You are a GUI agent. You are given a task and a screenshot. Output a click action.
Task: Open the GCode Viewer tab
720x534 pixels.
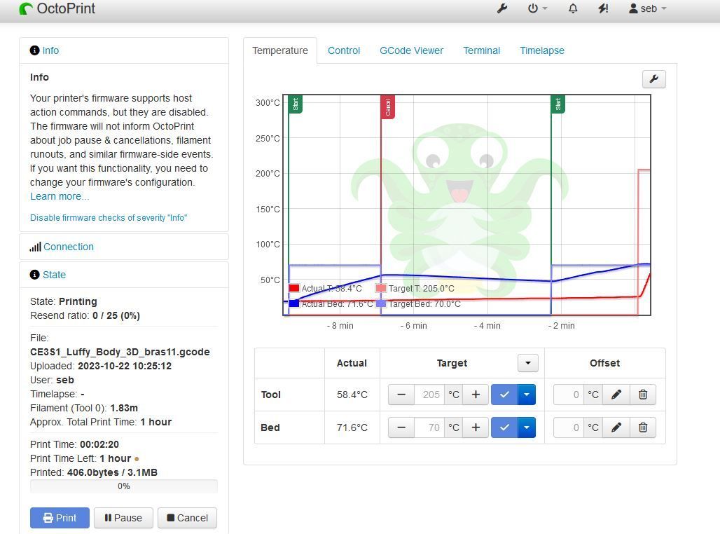pos(411,50)
